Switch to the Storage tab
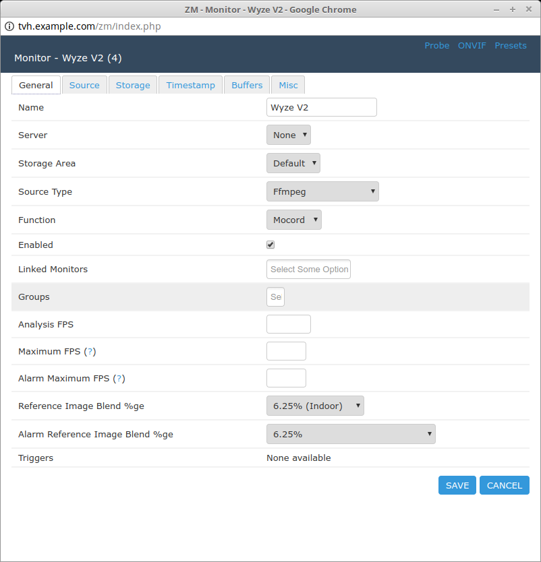Screen dimensions: 541x562 click(133, 85)
